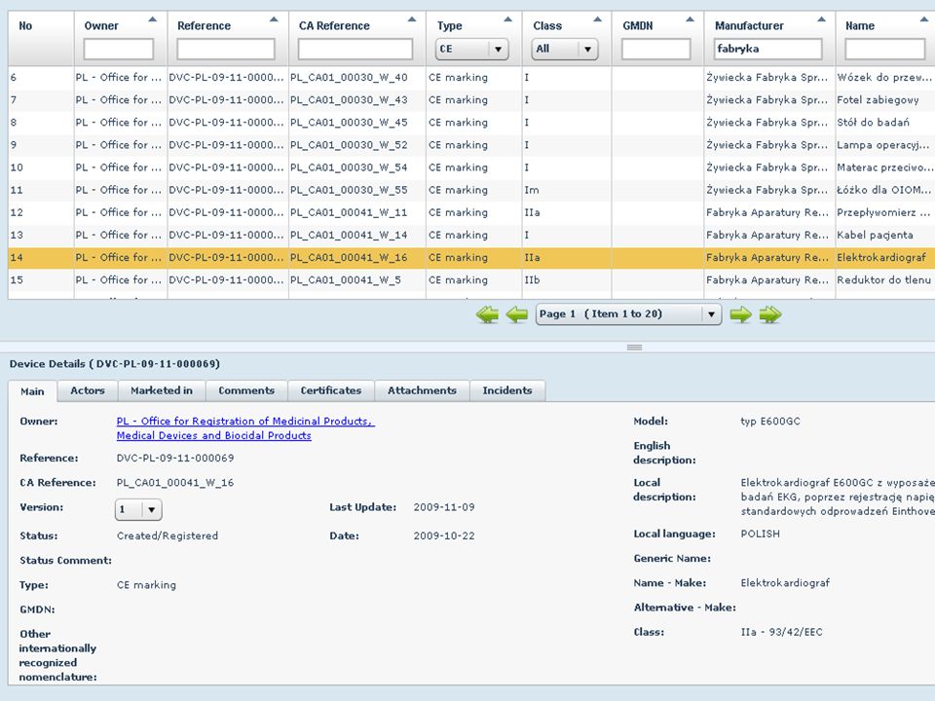The image size is (935, 701).
Task: Open the Marketed in tab
Action: [162, 390]
